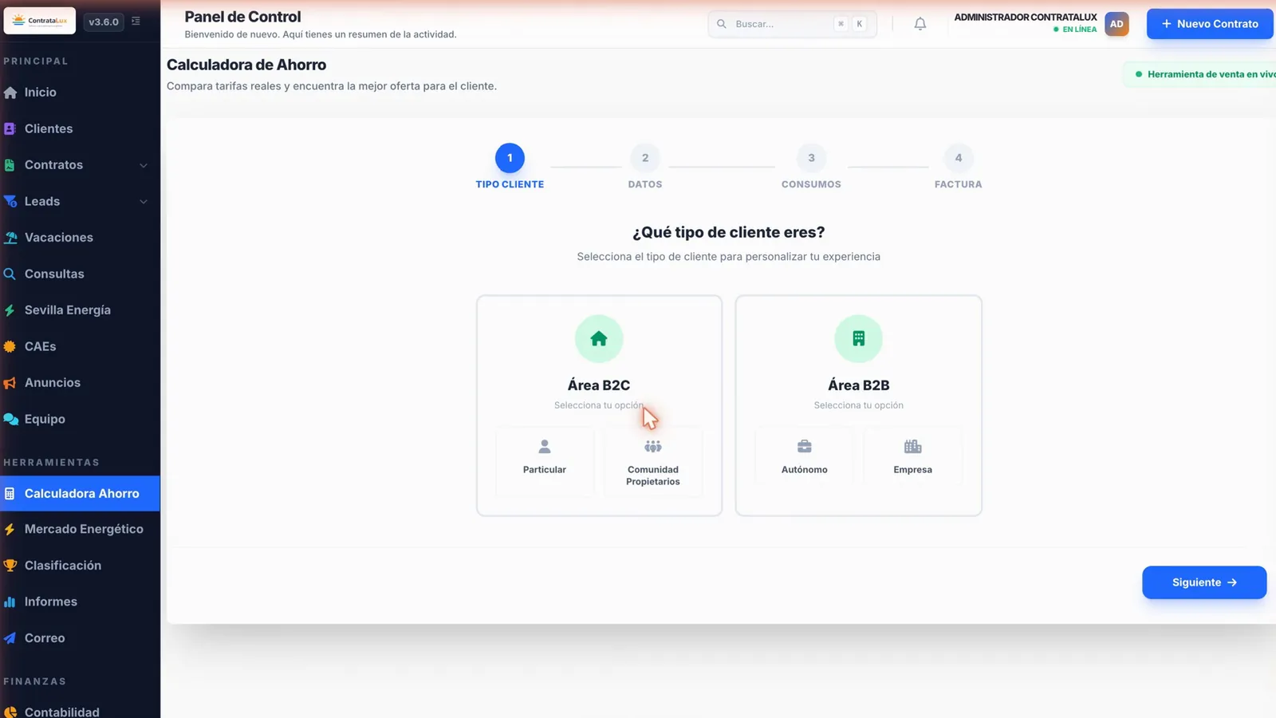This screenshot has width=1276, height=718.
Task: Expand the Contratos submenu chevron
Action: (144, 165)
